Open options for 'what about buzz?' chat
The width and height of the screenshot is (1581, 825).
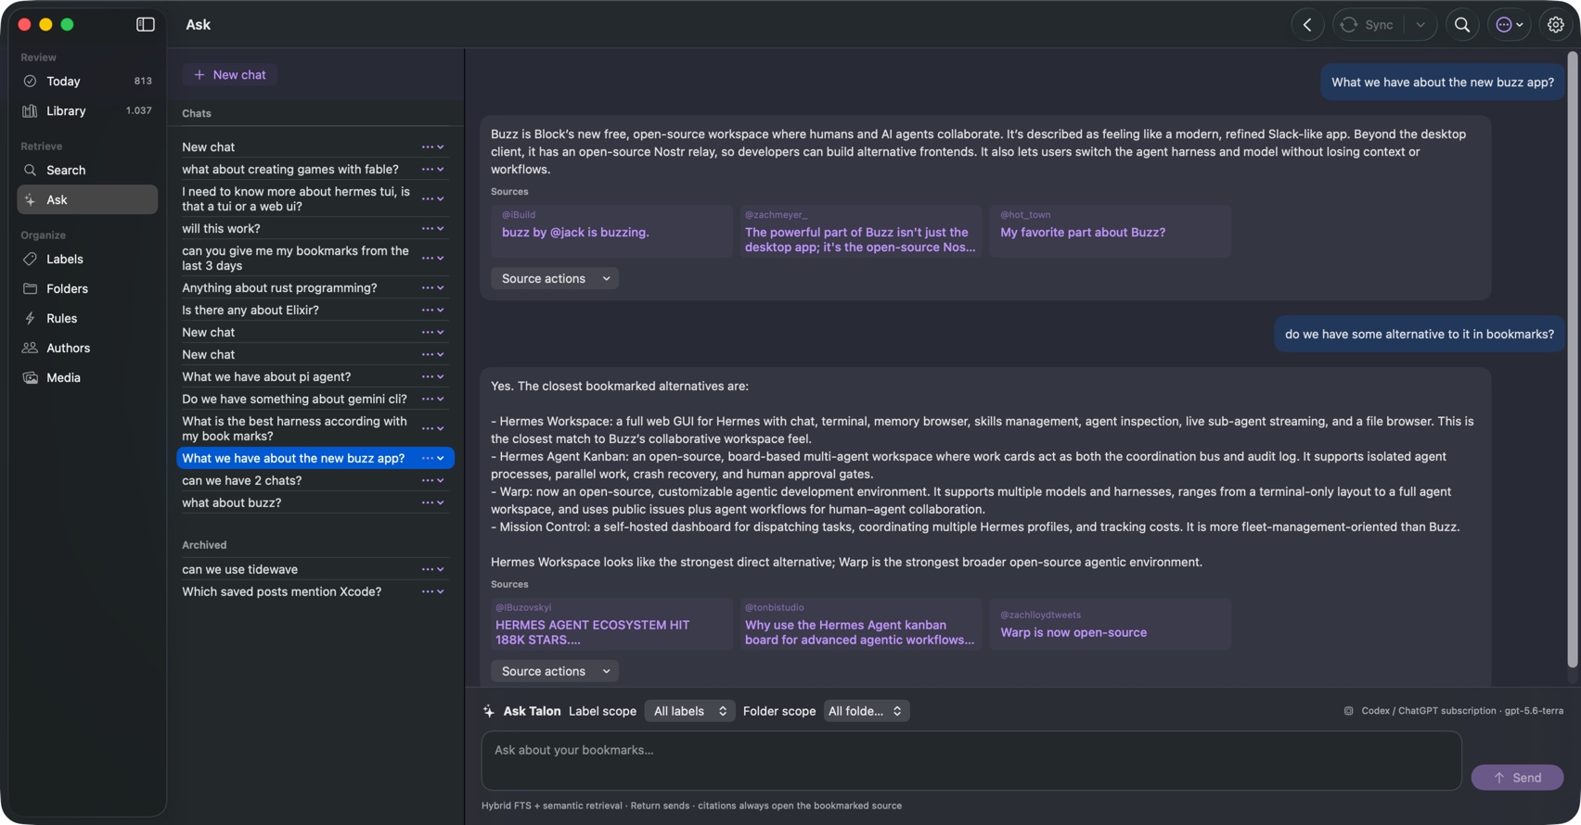click(432, 503)
